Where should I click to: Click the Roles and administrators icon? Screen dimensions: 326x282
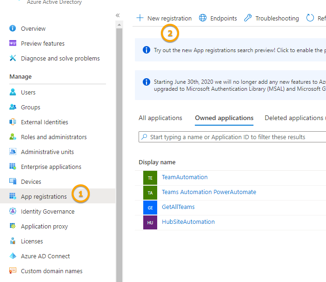point(13,137)
